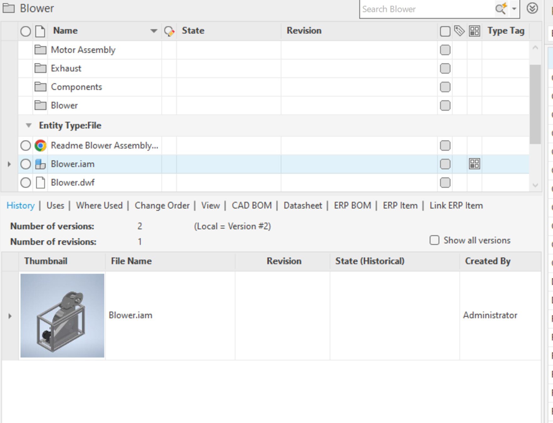Click the Components folder icon
The image size is (553, 423).
pyautogui.click(x=40, y=86)
